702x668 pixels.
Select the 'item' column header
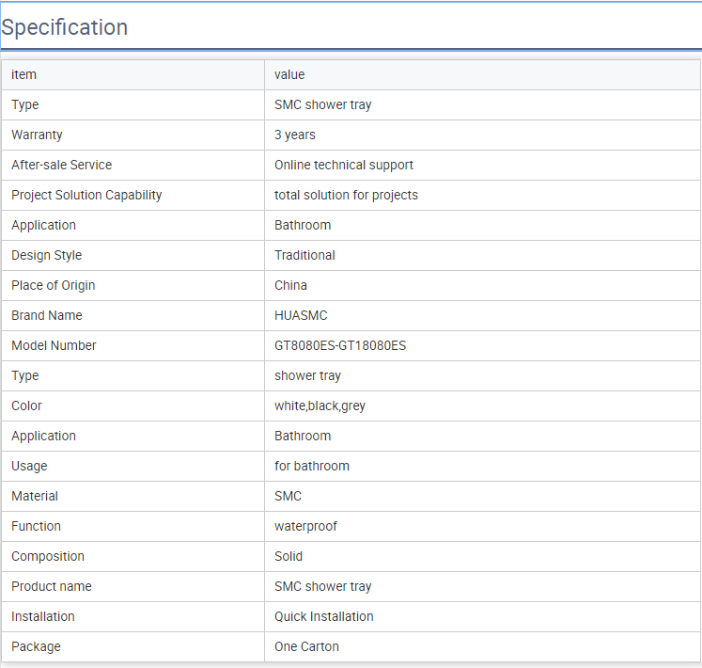pyautogui.click(x=23, y=74)
